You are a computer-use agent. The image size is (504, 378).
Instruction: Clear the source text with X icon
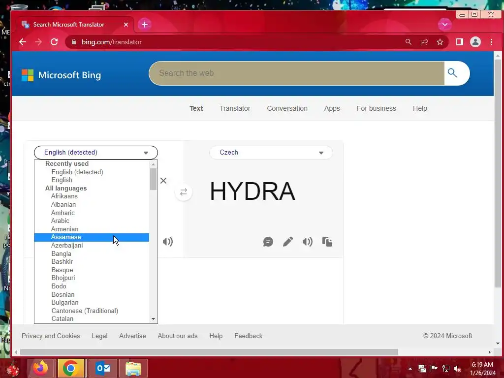(x=163, y=181)
